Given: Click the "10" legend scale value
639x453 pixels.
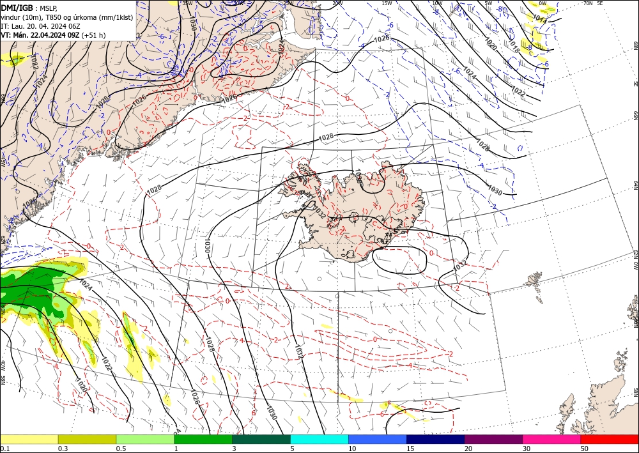Looking at the screenshot, I should point(352,449).
